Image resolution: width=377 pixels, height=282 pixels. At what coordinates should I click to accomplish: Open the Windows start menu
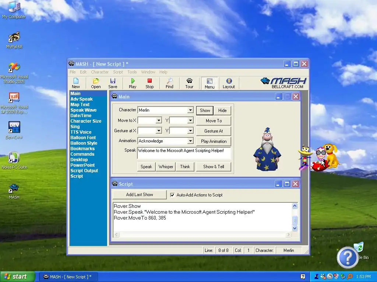17,276
